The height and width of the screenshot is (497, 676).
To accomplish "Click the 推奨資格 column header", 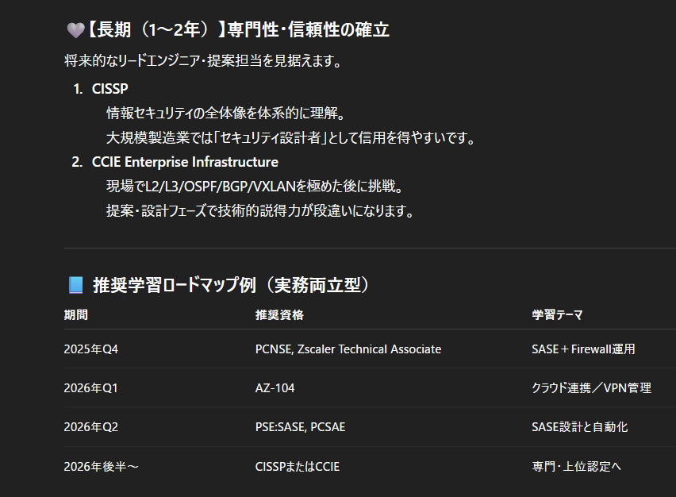I will coord(279,315).
